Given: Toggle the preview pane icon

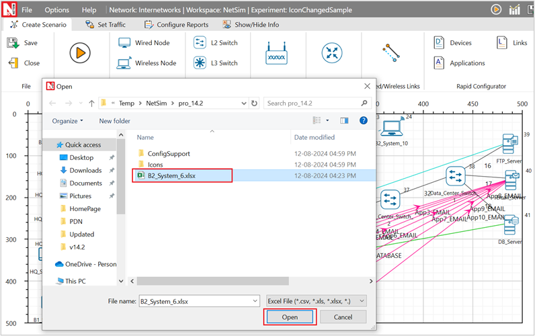Looking at the screenshot, I should point(344,120).
